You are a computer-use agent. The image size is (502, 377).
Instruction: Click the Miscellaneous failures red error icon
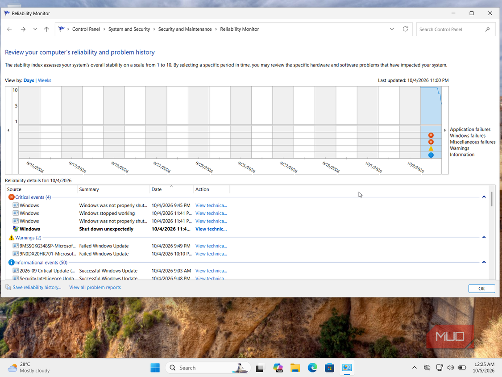pyautogui.click(x=431, y=142)
